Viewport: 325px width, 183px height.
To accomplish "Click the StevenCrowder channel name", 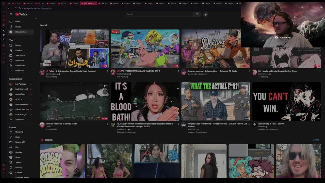I will point(52,74).
